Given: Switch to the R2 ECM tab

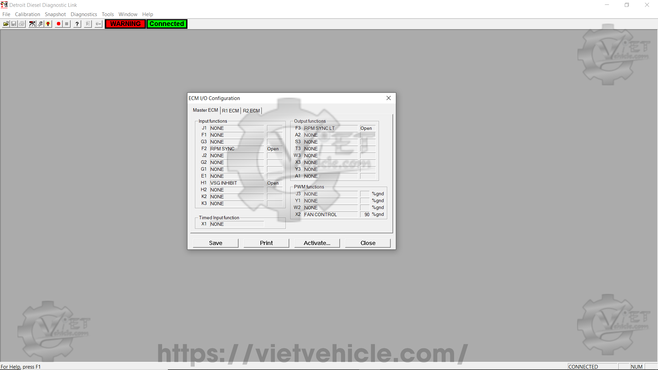Looking at the screenshot, I should point(251,111).
